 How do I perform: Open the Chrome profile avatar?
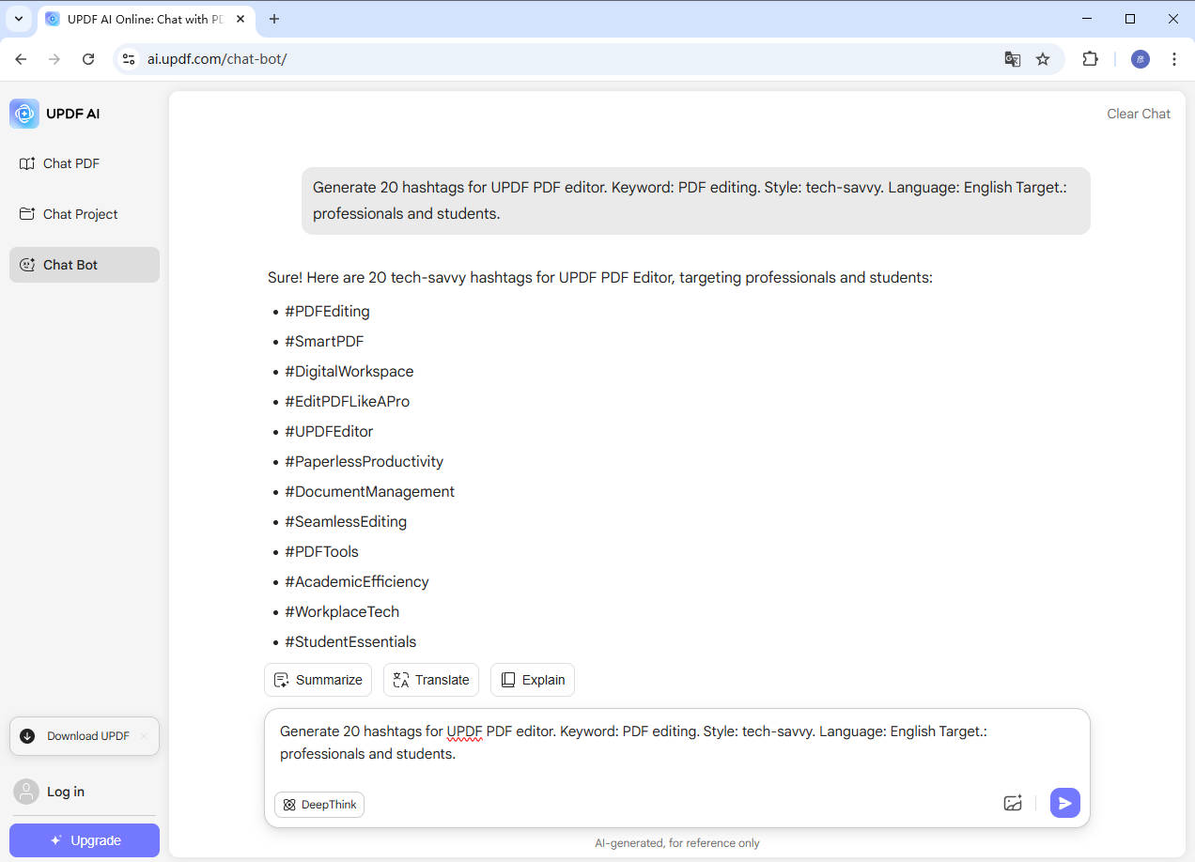tap(1141, 59)
